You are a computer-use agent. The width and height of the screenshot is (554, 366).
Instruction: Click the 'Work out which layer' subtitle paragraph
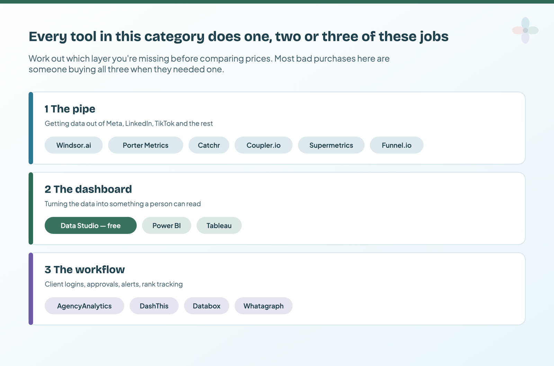tap(209, 64)
